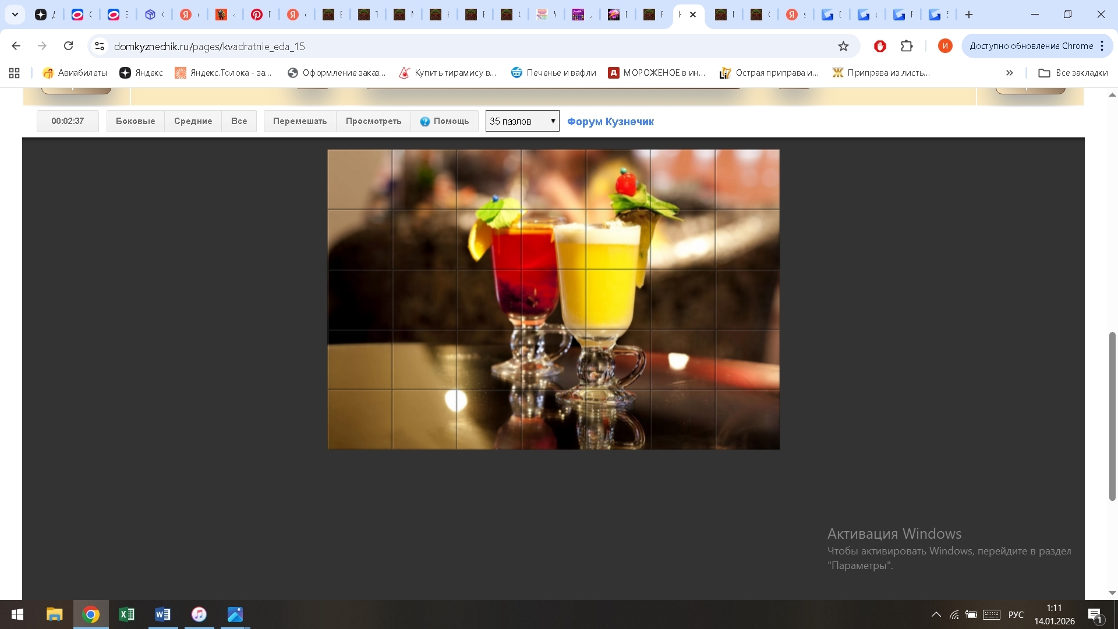1118x629 pixels.
Task: Select the Все pieces filter
Action: tap(239, 121)
